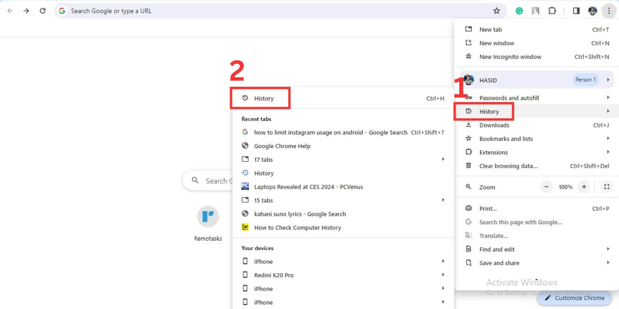Choose Translate from menu

click(x=536, y=236)
